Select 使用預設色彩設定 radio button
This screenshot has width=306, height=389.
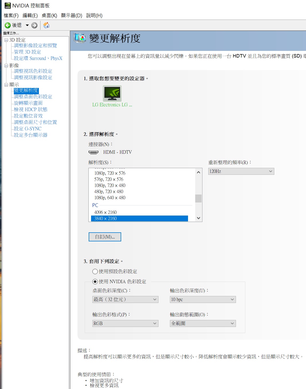pyautogui.click(x=95, y=272)
